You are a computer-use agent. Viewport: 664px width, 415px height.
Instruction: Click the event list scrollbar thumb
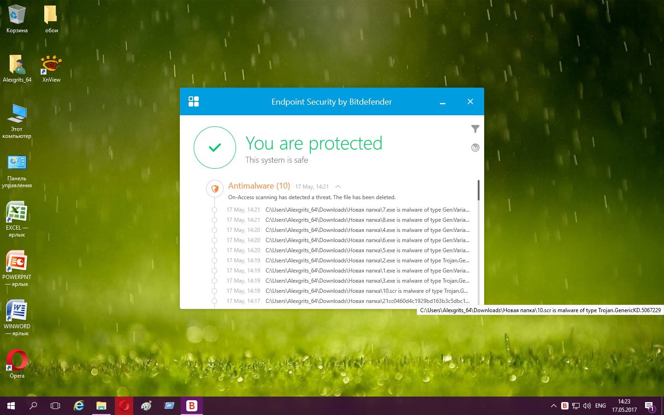479,190
